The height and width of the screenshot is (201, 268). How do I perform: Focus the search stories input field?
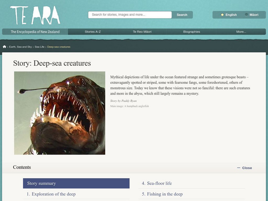130,15
